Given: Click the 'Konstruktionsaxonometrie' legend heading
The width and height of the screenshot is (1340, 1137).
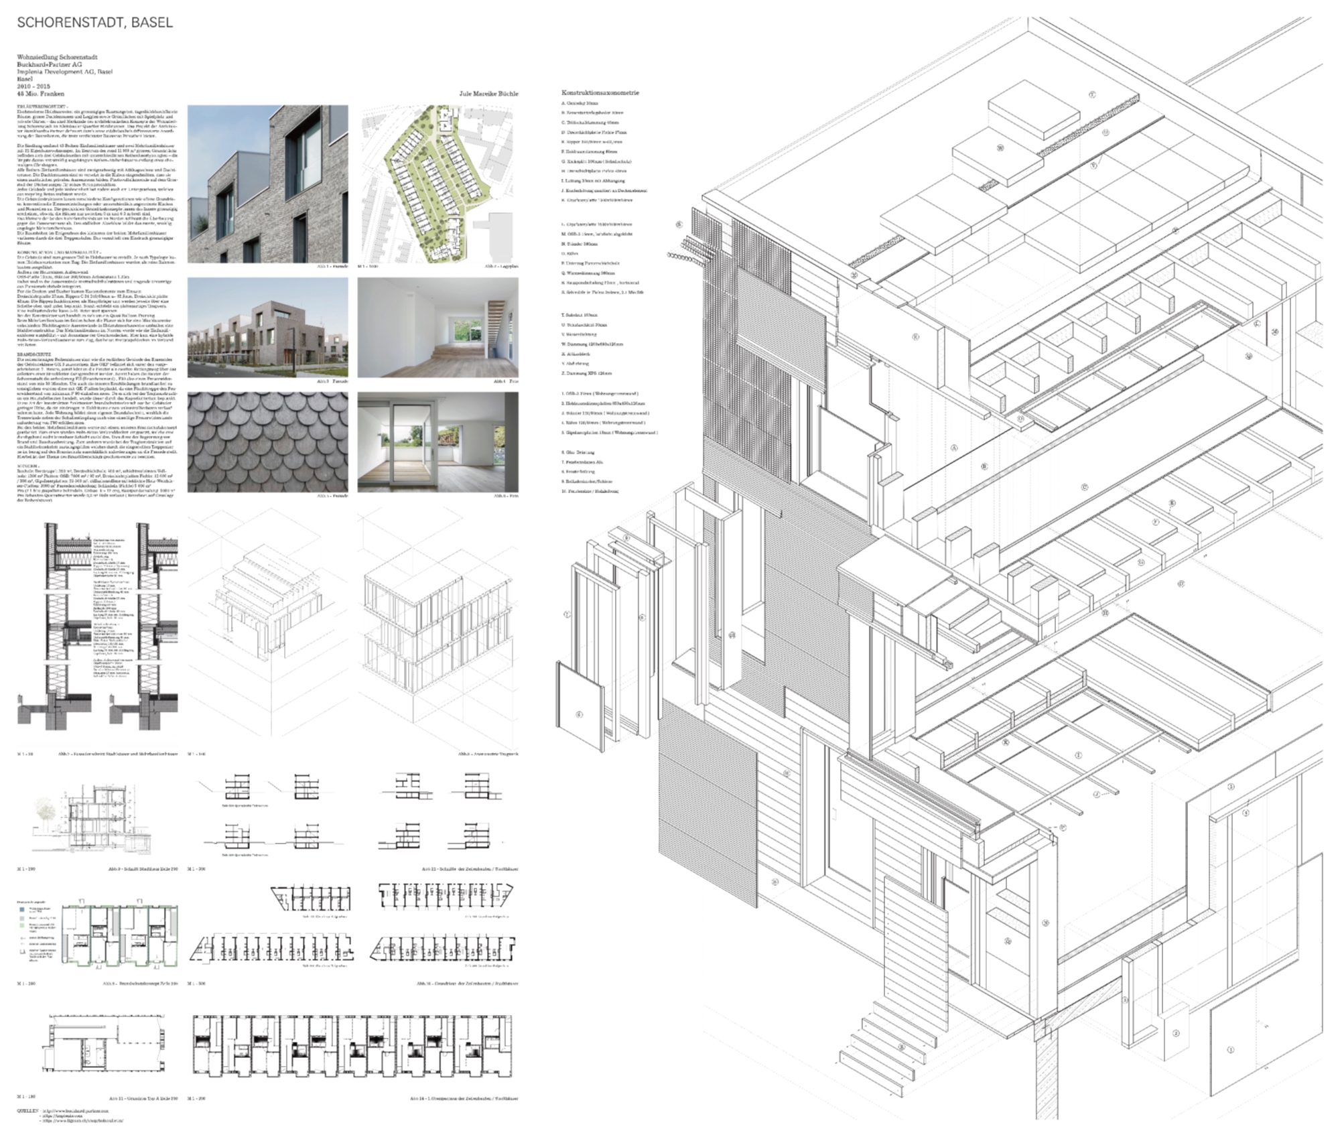Looking at the screenshot, I should tap(600, 92).
